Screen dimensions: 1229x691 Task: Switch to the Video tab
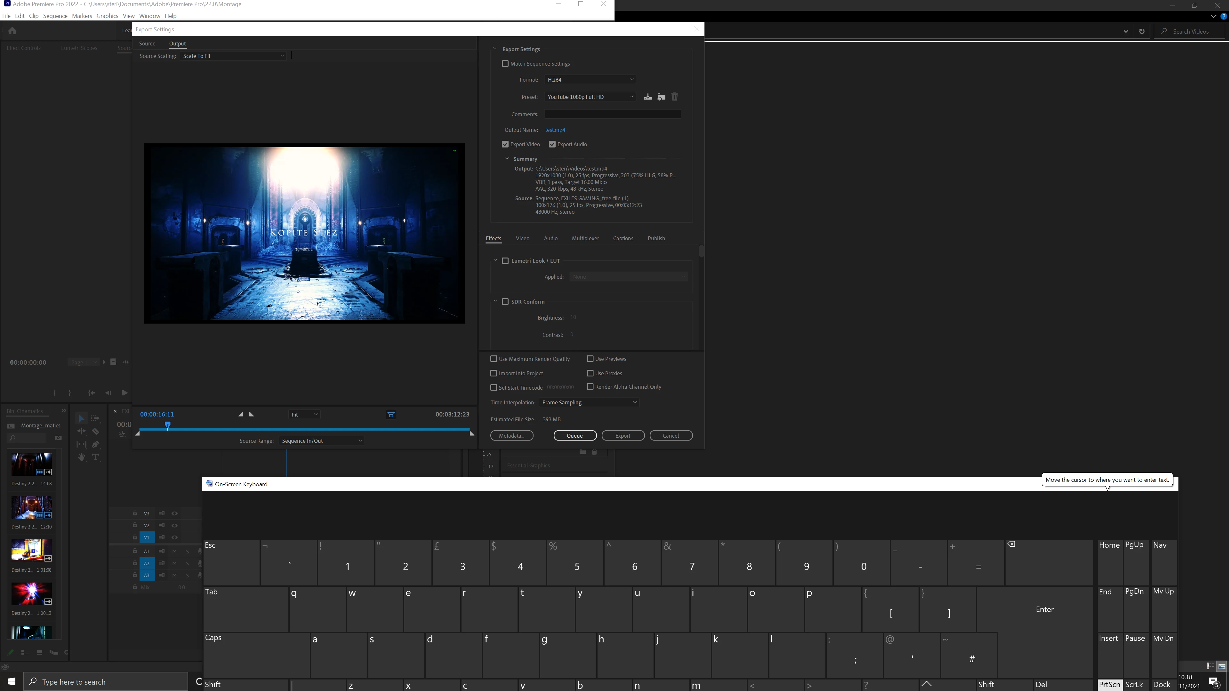(x=522, y=238)
